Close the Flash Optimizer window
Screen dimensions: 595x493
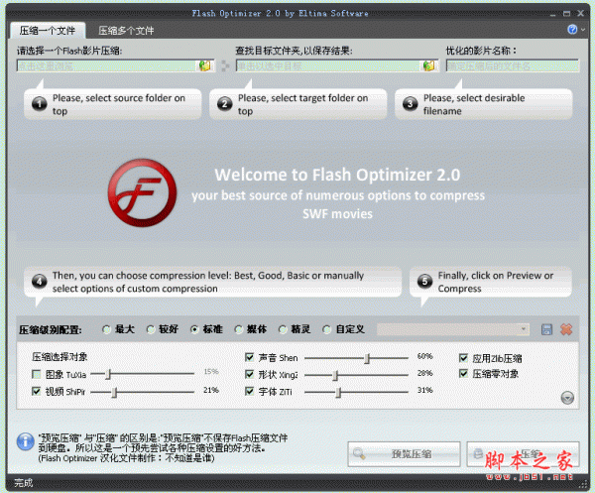pyautogui.click(x=580, y=13)
